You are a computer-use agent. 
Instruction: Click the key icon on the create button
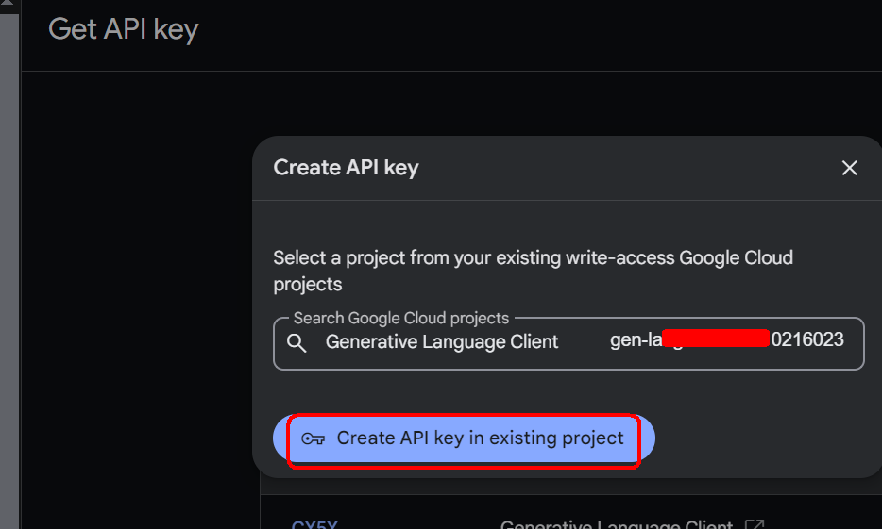pos(313,438)
